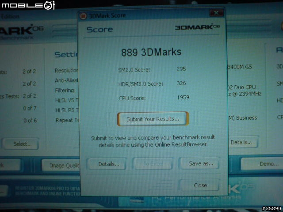Click HDR/SM3.0 Score value 326
The image size is (283, 212).
click(181, 83)
